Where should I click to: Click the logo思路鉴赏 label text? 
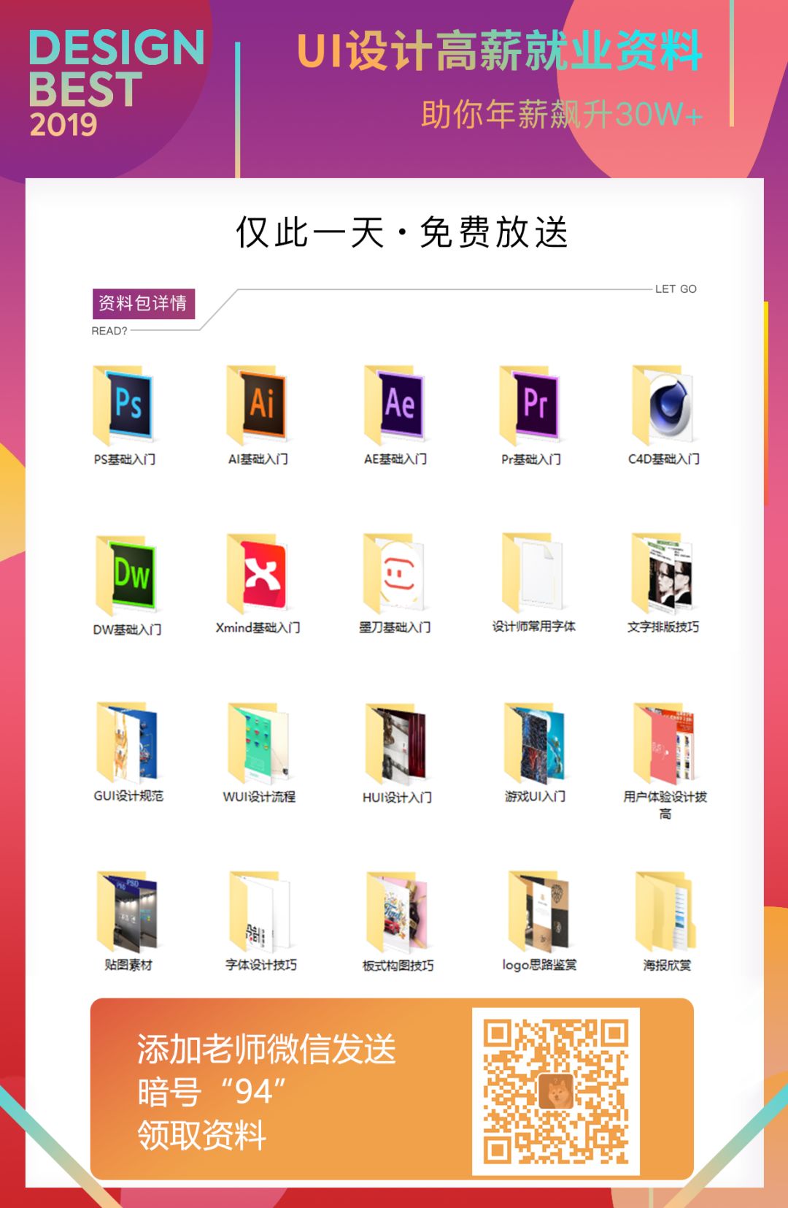point(539,966)
